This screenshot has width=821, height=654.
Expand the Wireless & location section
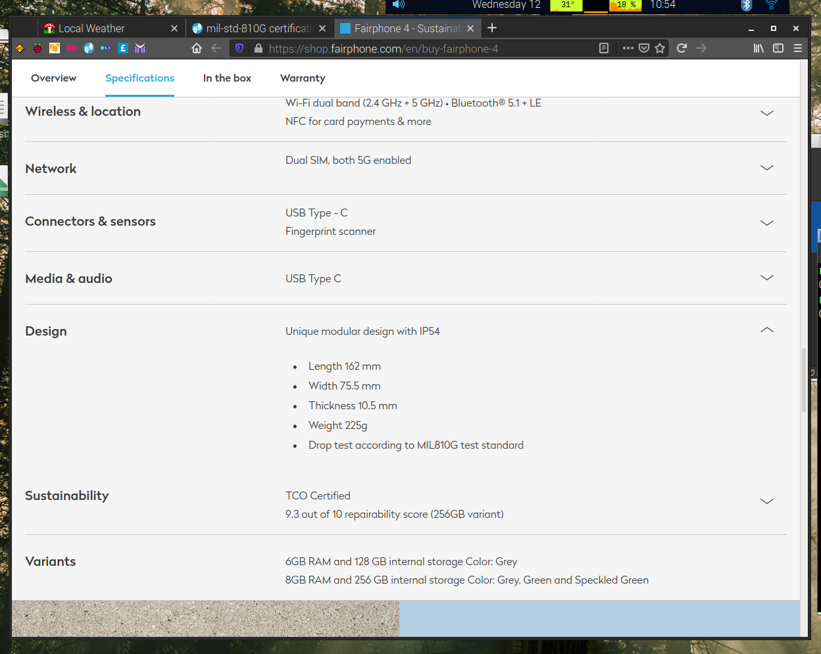[766, 113]
